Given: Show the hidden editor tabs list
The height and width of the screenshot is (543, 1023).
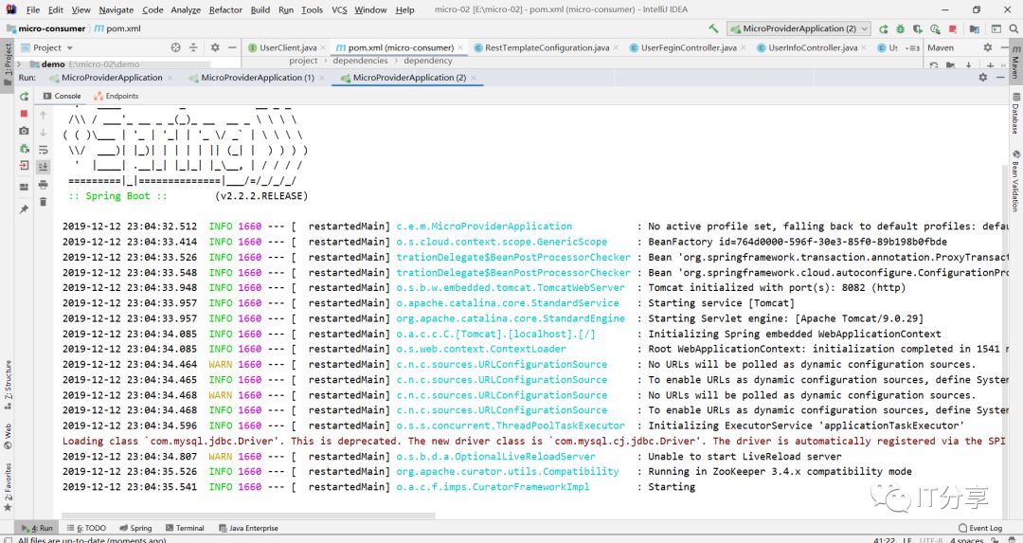Looking at the screenshot, I should (913, 48).
